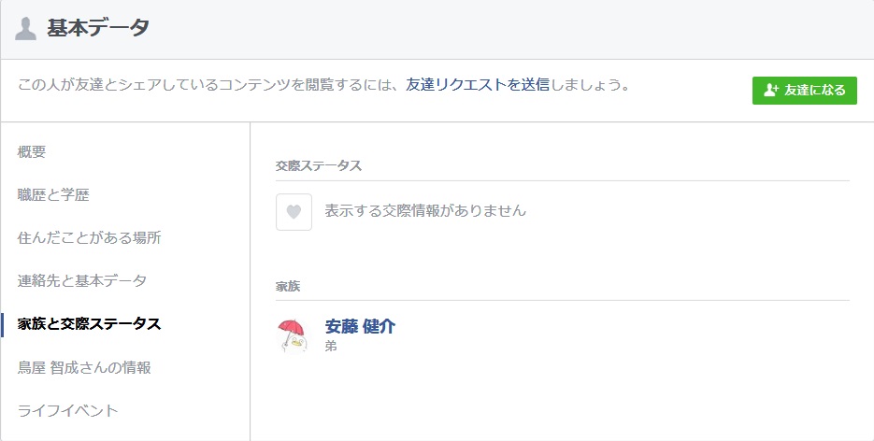Viewport: 874px width, 441px height.
Task: Click the heart icon under 交際ステータス
Action: pos(294,212)
